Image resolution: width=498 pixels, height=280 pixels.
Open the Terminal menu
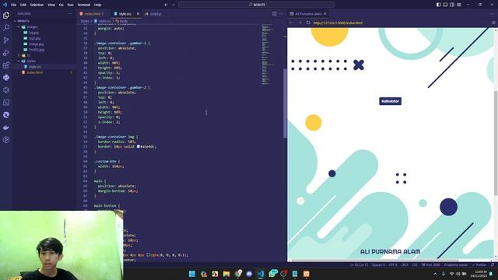84,5
